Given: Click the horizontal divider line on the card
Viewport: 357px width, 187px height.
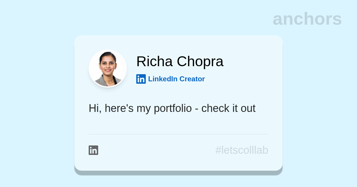Looking at the screenshot, I should click(178, 134).
